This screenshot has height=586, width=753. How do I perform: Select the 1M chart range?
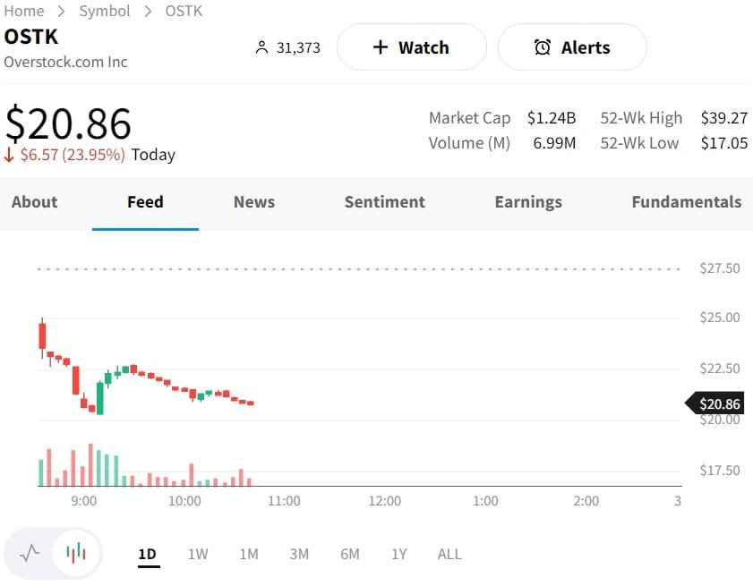(249, 554)
